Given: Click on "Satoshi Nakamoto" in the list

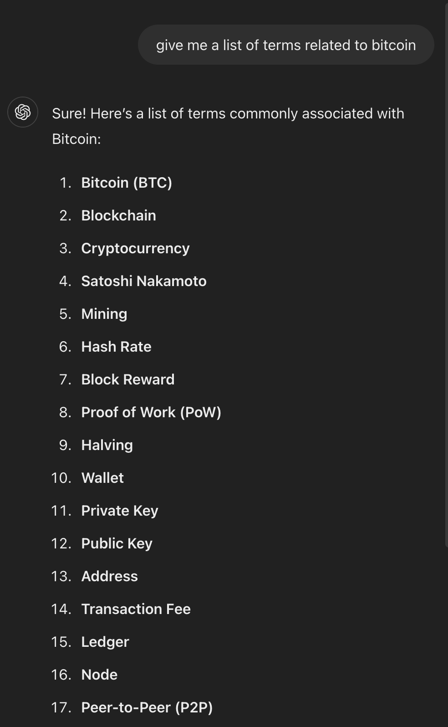Looking at the screenshot, I should pyautogui.click(x=143, y=281).
